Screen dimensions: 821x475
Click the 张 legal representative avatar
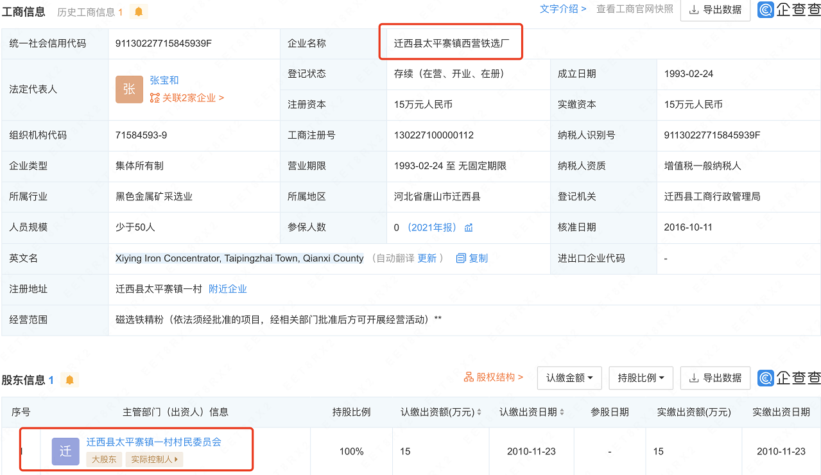pos(129,89)
